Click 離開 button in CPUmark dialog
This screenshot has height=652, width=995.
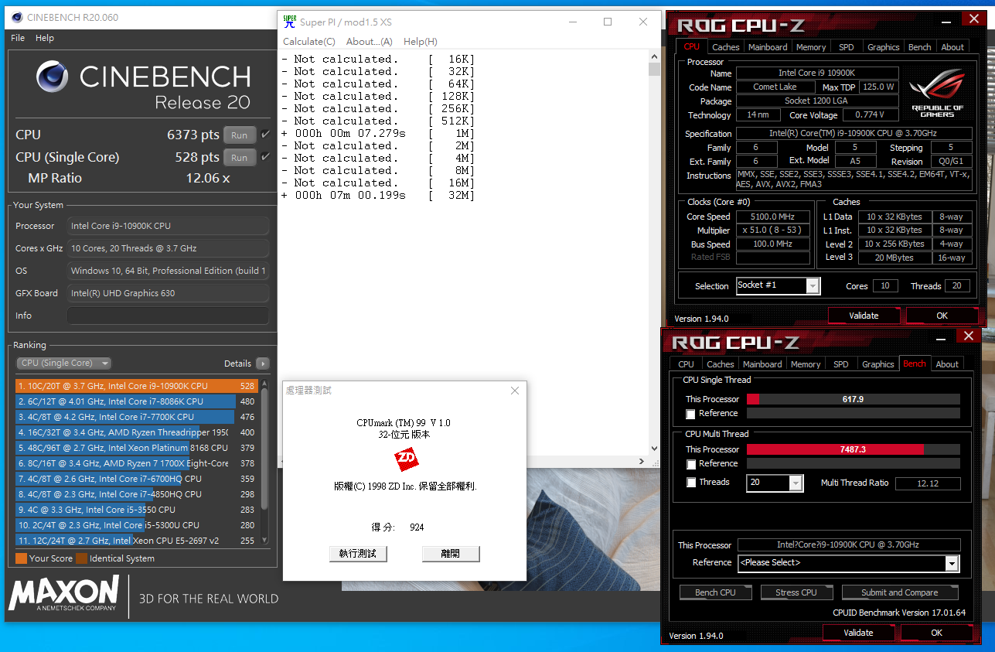click(451, 554)
